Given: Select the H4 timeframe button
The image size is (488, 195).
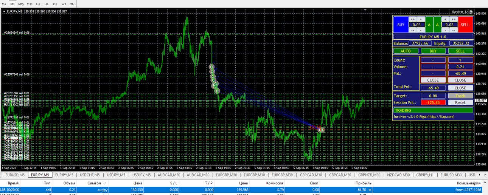Looking at the screenshot, I should point(47,4).
